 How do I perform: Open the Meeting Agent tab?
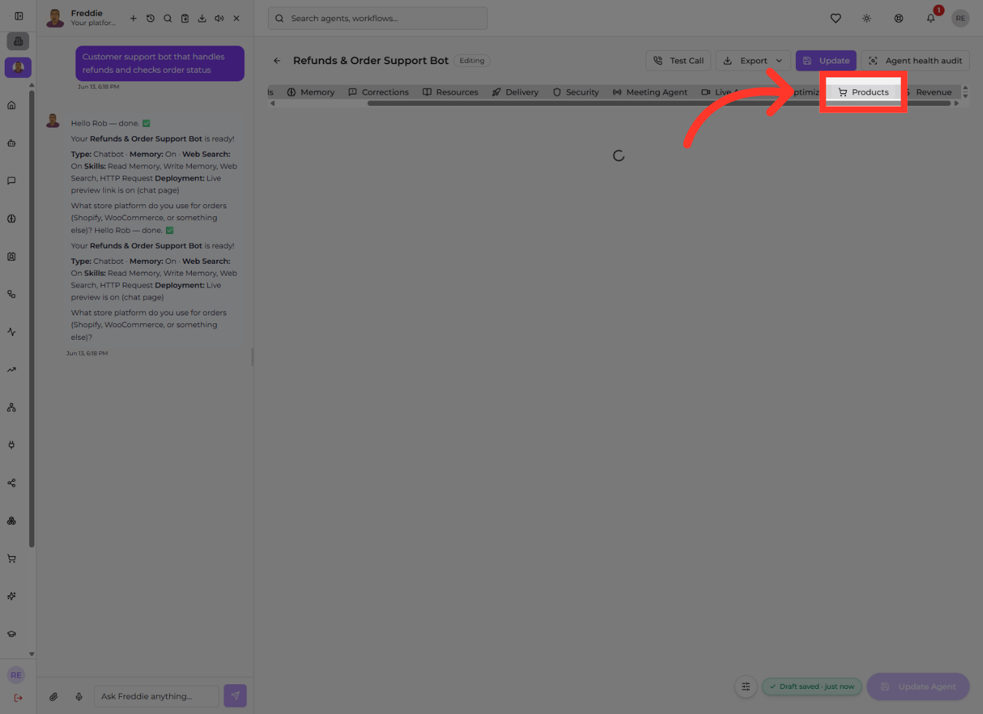(650, 93)
